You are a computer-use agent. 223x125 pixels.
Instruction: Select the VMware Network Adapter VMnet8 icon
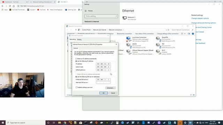point(129,52)
